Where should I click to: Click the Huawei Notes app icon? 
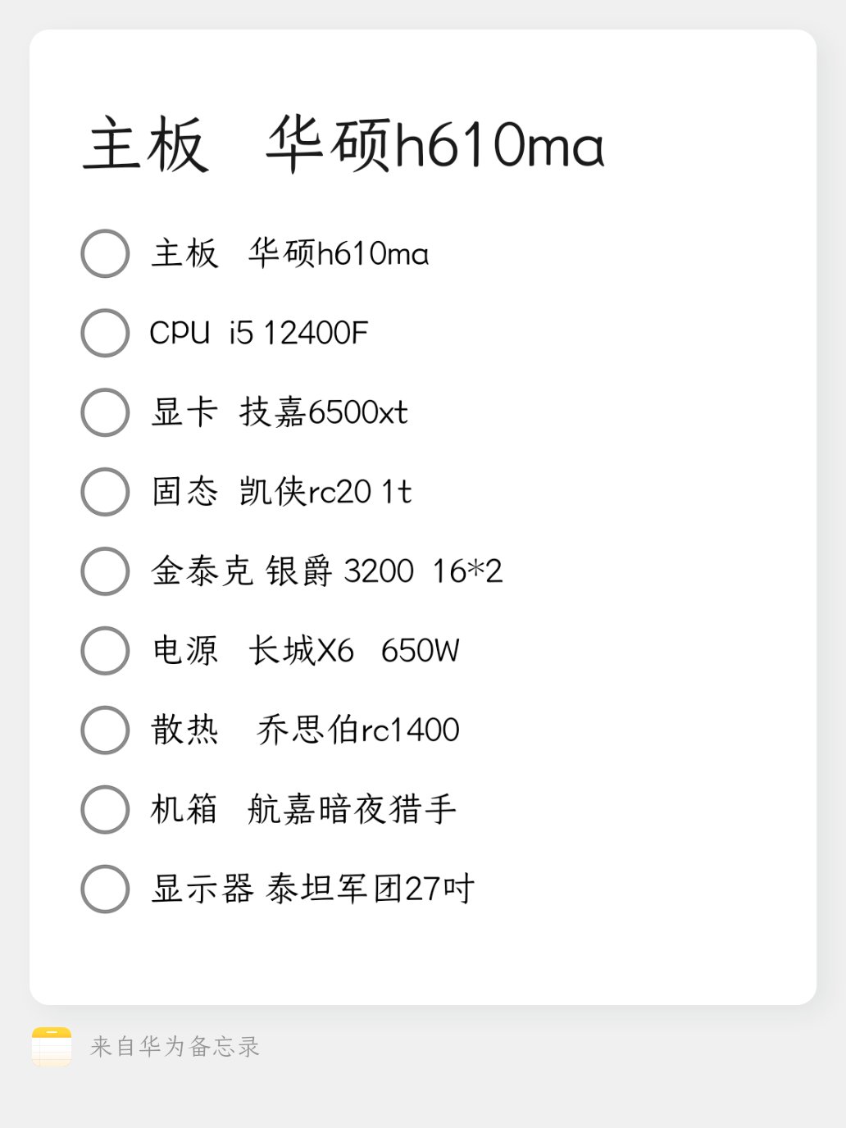(52, 1047)
